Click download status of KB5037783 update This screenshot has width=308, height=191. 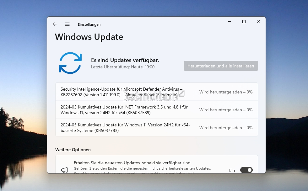point(226,128)
